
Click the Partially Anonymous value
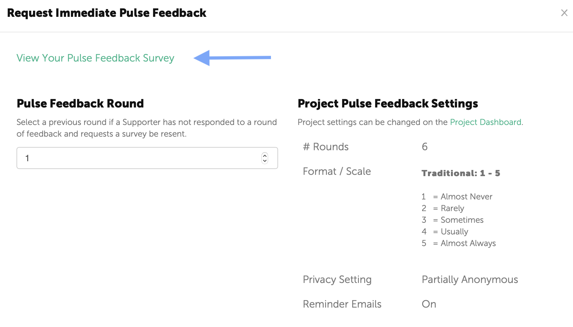pyautogui.click(x=469, y=279)
